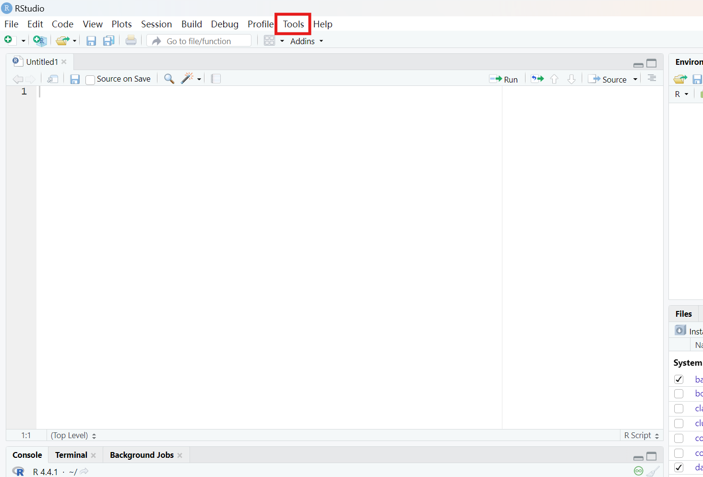
Task: Check the package row starting "cla"
Action: pos(679,408)
